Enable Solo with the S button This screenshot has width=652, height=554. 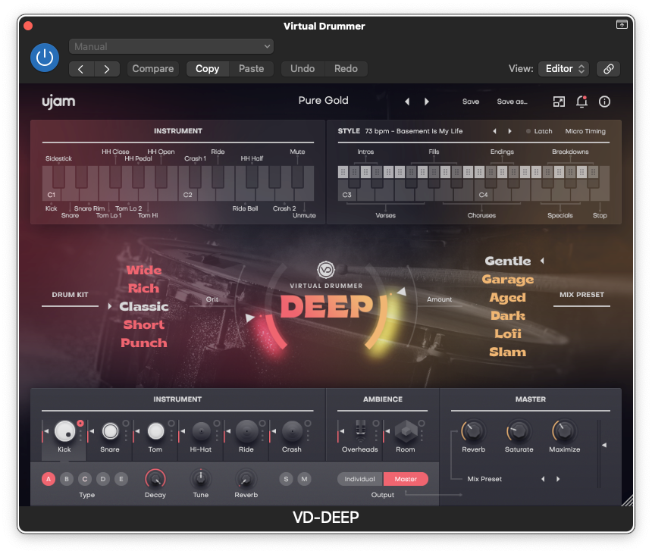(x=286, y=479)
